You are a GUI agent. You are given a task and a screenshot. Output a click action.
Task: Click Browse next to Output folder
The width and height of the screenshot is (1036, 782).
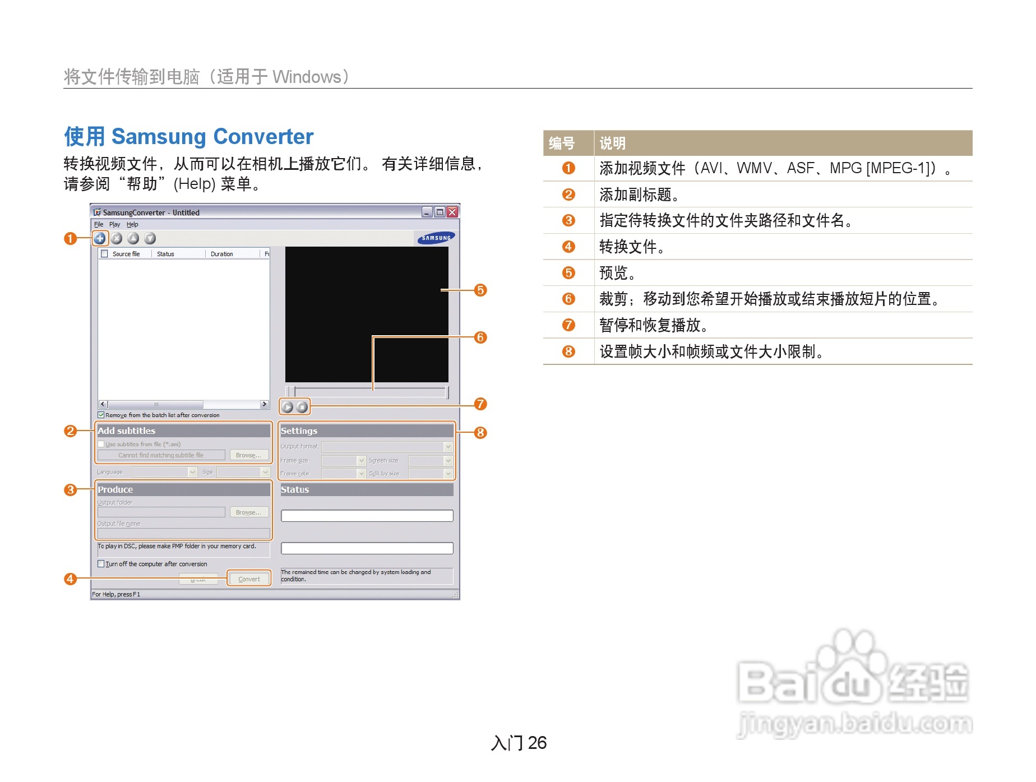pyautogui.click(x=249, y=512)
